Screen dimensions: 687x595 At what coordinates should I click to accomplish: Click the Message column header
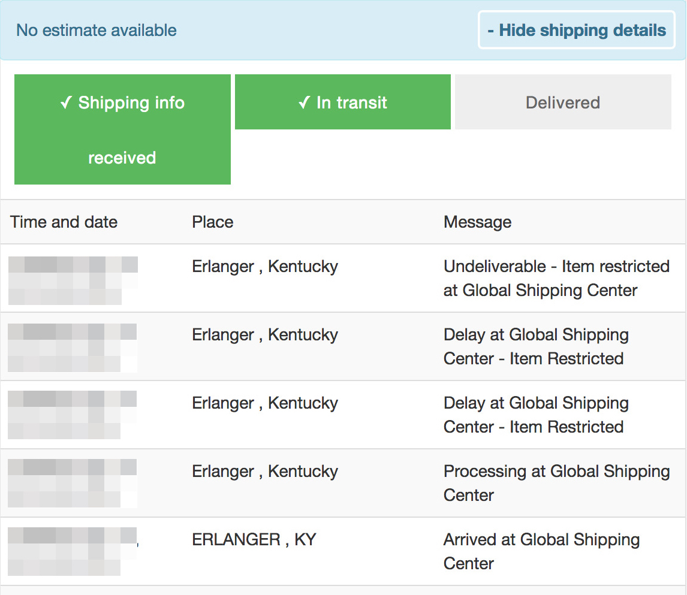[x=478, y=222]
